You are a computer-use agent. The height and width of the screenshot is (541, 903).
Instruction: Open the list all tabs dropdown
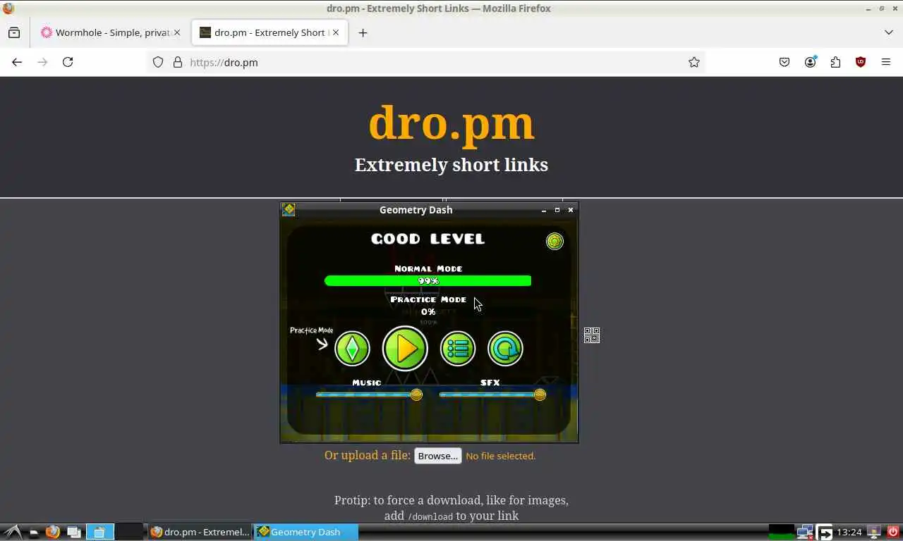(x=888, y=32)
